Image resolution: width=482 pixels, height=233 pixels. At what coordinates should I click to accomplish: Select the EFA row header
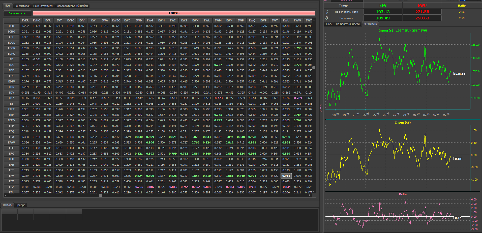12,137
